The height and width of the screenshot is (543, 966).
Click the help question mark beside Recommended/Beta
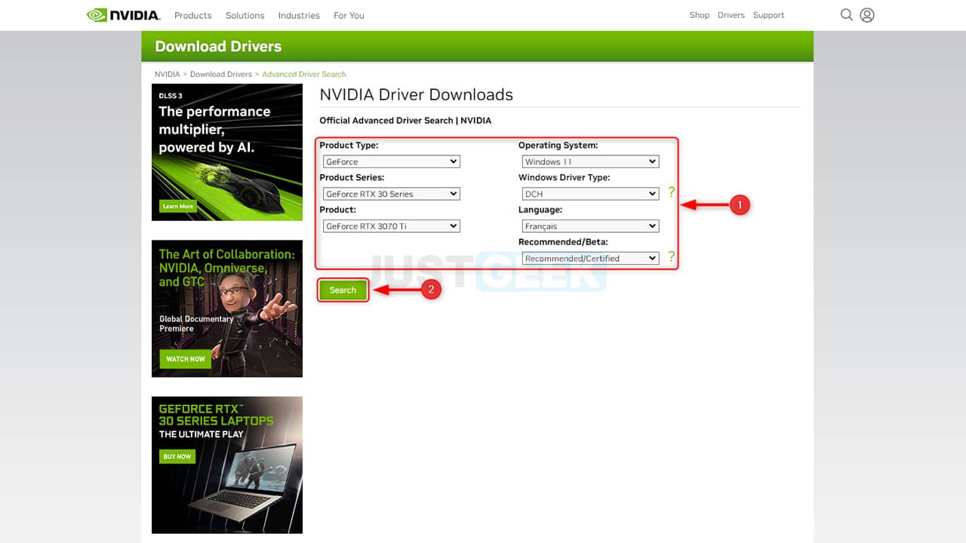[x=671, y=257]
